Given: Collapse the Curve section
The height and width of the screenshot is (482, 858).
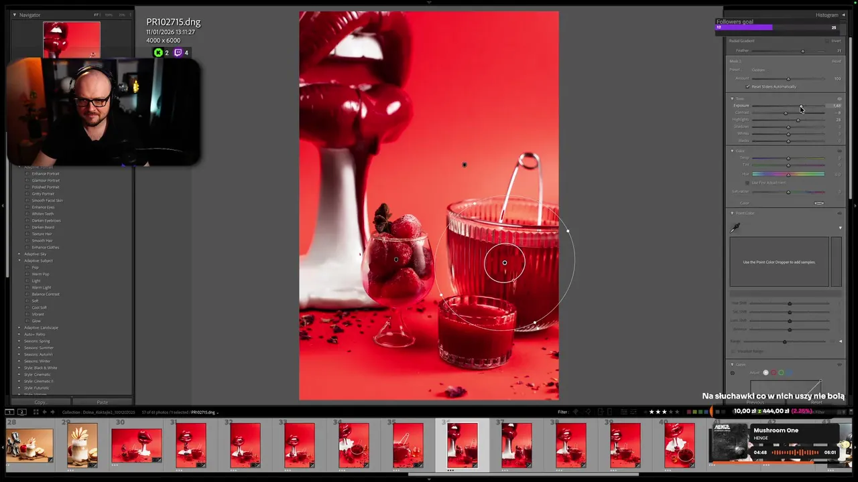Looking at the screenshot, I should [x=732, y=364].
